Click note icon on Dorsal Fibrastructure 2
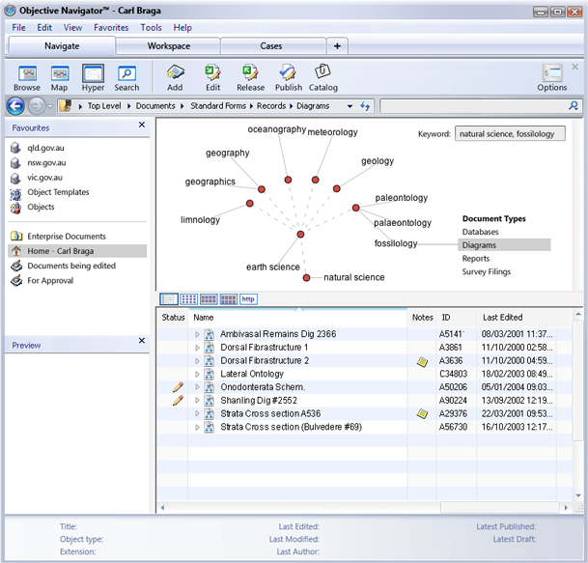The height and width of the screenshot is (563, 588). 422,362
